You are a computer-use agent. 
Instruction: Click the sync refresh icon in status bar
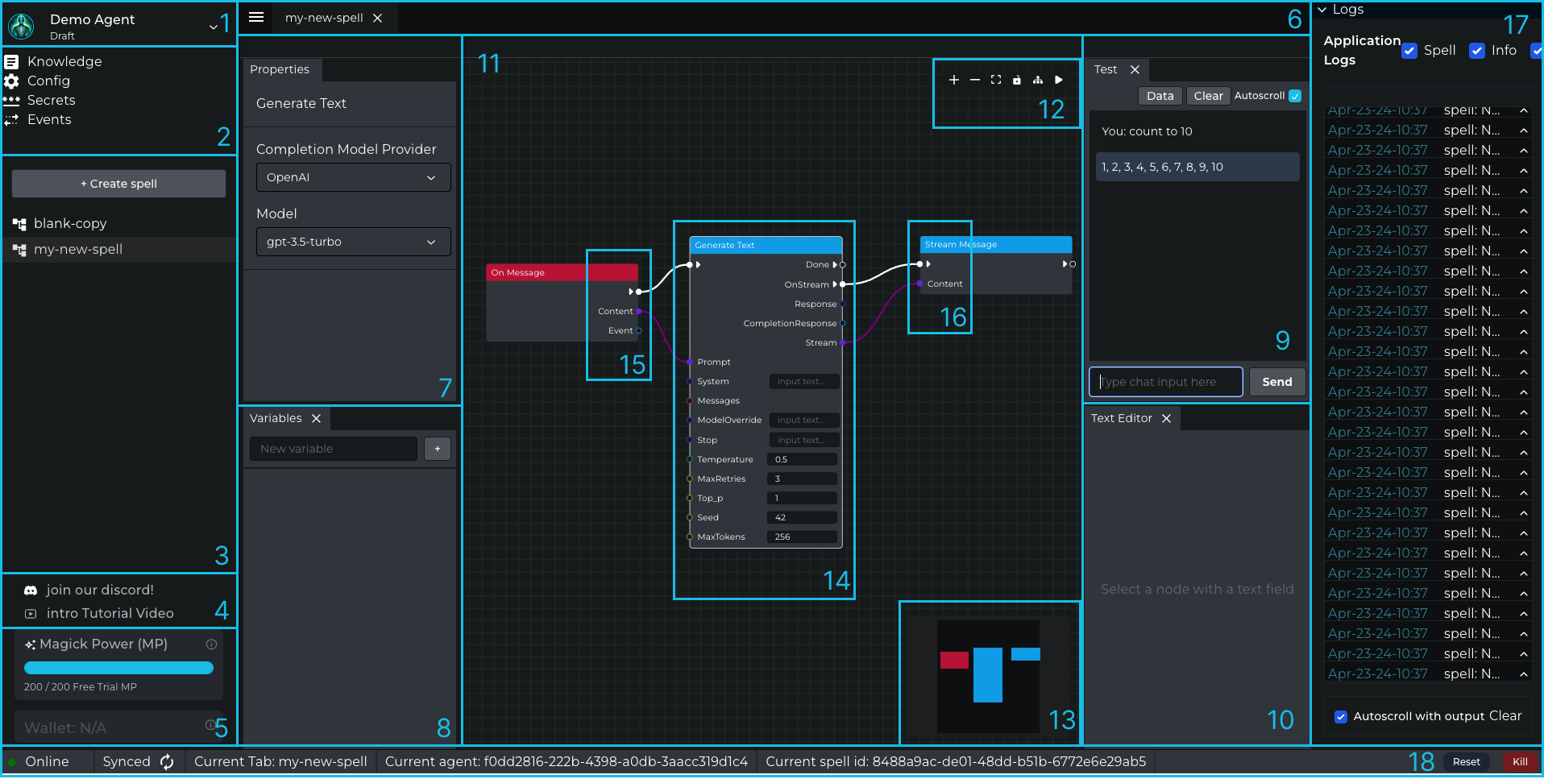[167, 762]
